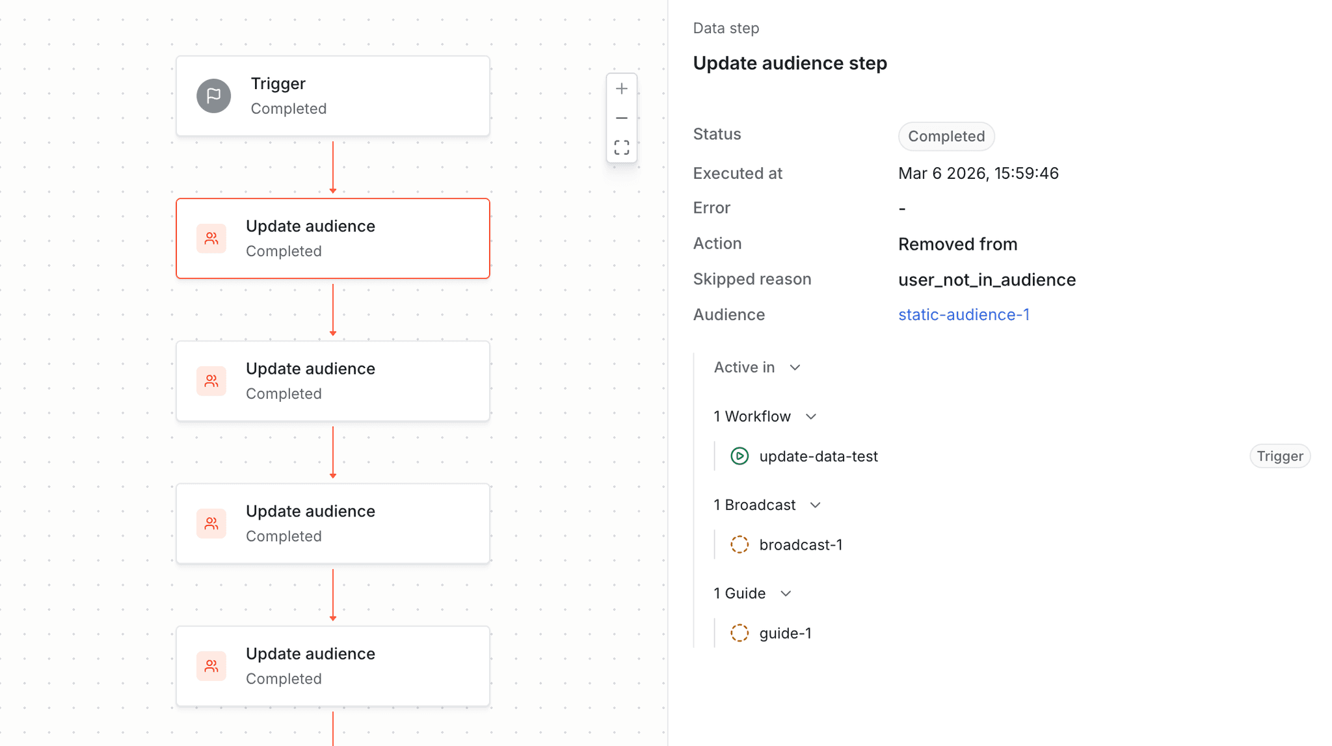Click the audience icon on the bottom Update audience node
This screenshot has height=746, width=1332.
tap(211, 665)
